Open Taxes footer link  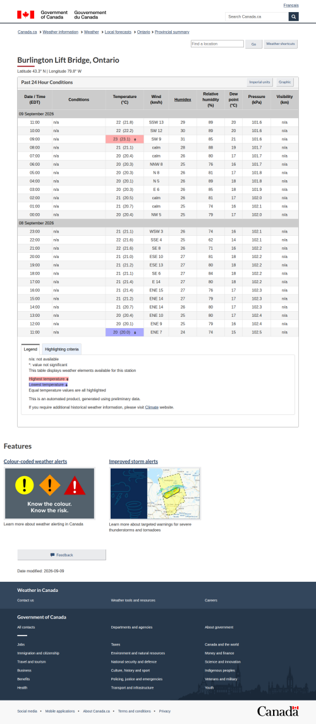click(115, 644)
